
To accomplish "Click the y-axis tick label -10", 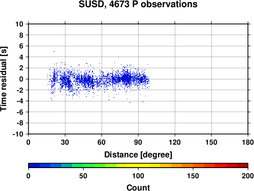I will pyautogui.click(x=18, y=134).
